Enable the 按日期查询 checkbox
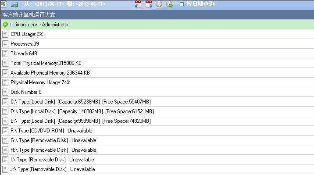Screen dimensions: 314x175 click(182, 4)
